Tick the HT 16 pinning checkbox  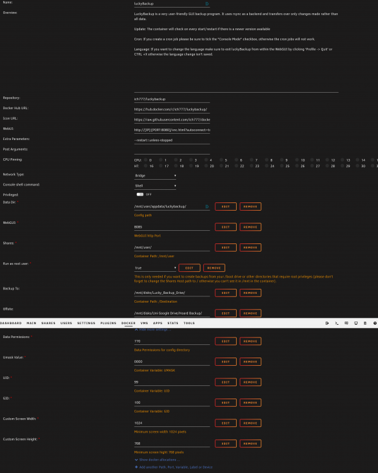click(x=146, y=166)
